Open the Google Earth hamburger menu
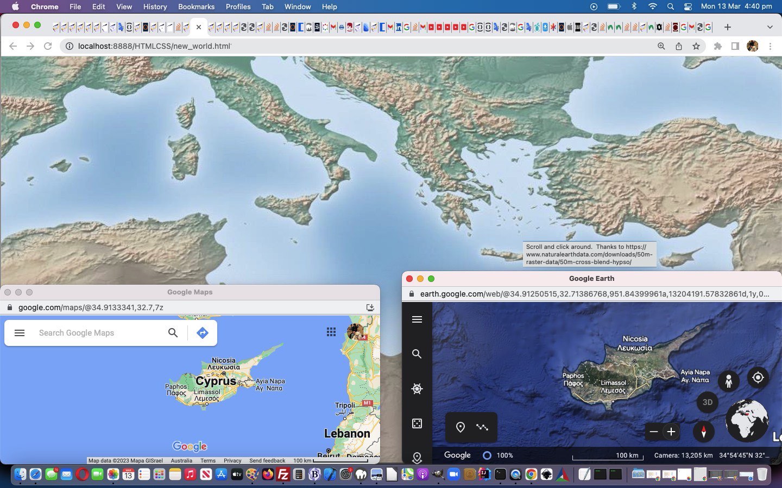The width and height of the screenshot is (782, 488). (x=417, y=319)
